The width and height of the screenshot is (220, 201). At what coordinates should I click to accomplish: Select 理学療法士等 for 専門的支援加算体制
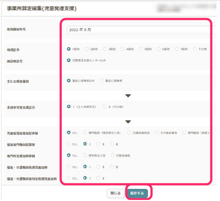tap(85, 155)
